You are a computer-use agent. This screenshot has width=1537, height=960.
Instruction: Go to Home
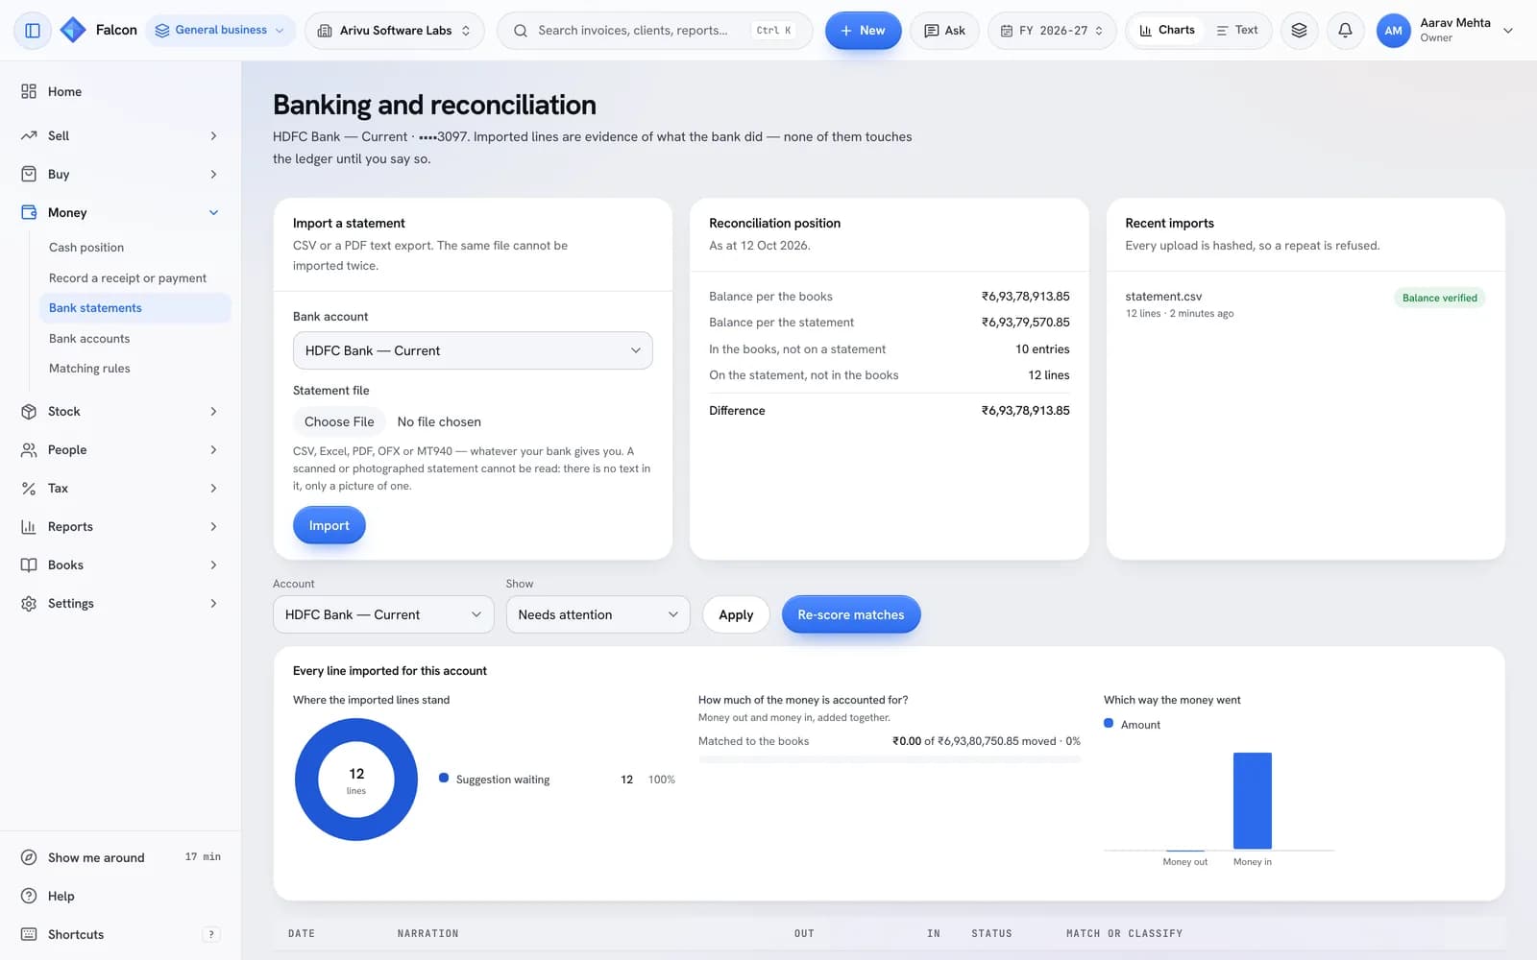120,91
